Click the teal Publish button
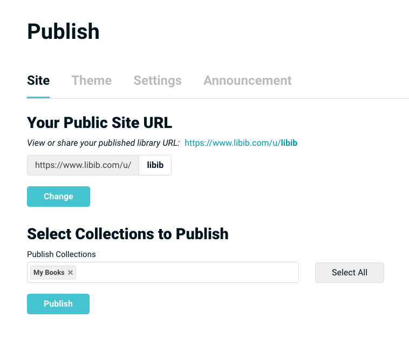This screenshot has height=338, width=409. [x=58, y=304]
